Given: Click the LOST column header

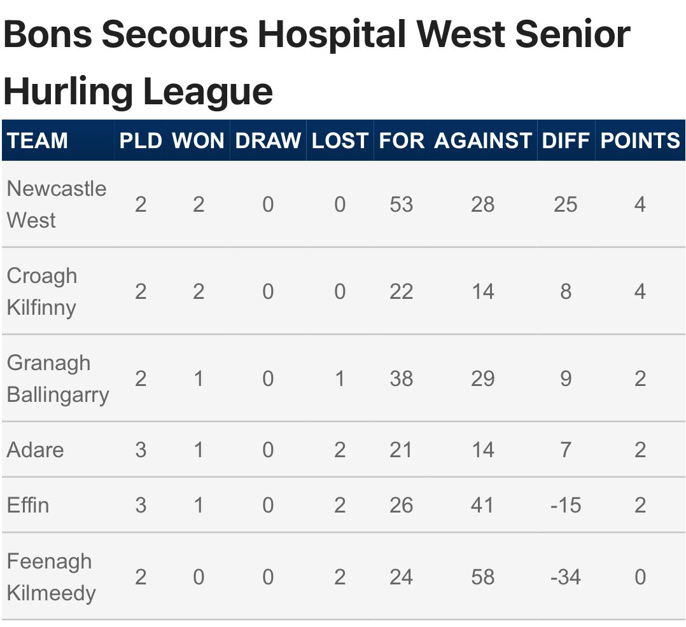Looking at the screenshot, I should 340,141.
